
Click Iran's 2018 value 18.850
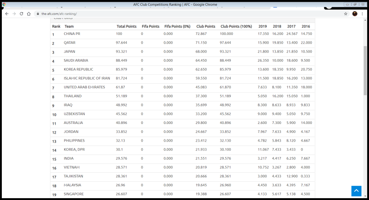pyautogui.click(x=278, y=78)
